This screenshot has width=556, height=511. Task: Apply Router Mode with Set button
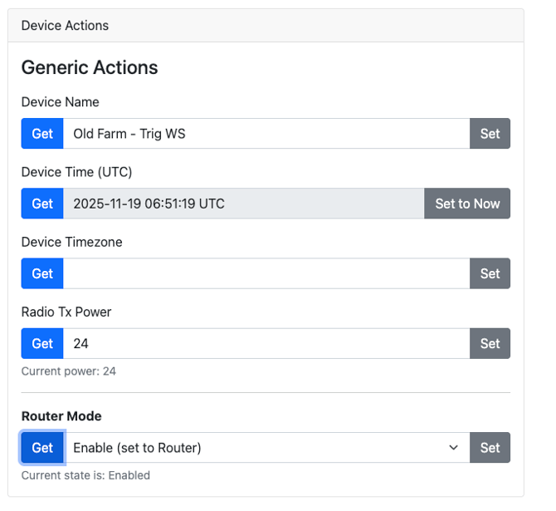pyautogui.click(x=490, y=448)
